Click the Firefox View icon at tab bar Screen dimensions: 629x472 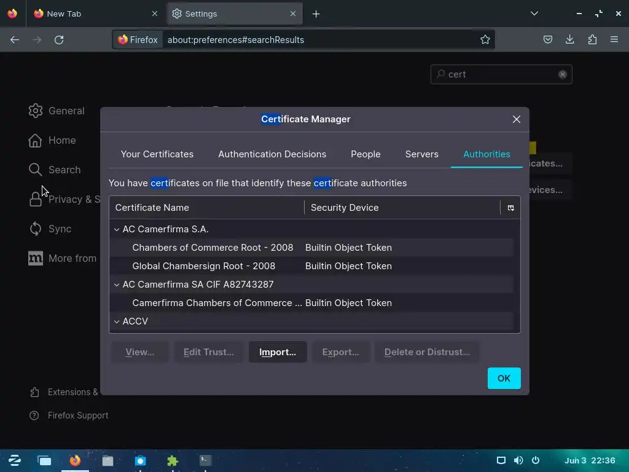pyautogui.click(x=12, y=14)
